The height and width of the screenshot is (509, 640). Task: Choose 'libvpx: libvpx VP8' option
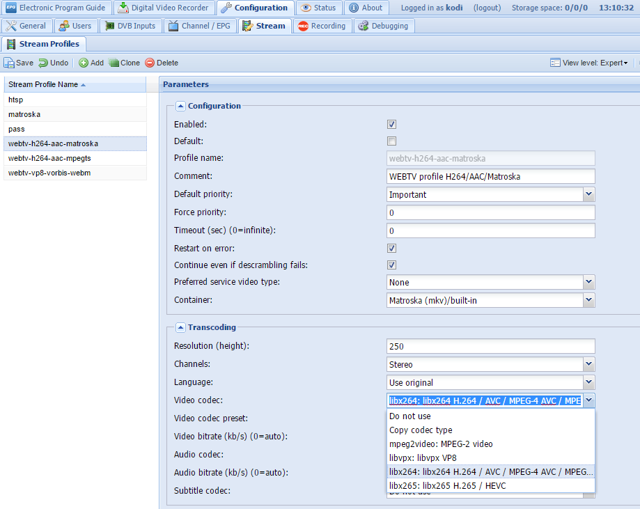[x=490, y=457]
